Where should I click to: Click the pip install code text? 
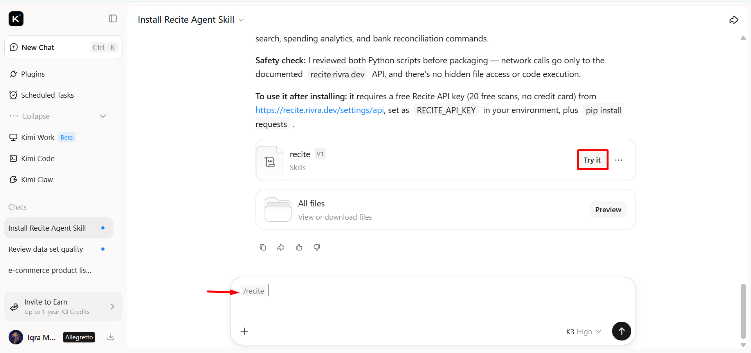(603, 110)
